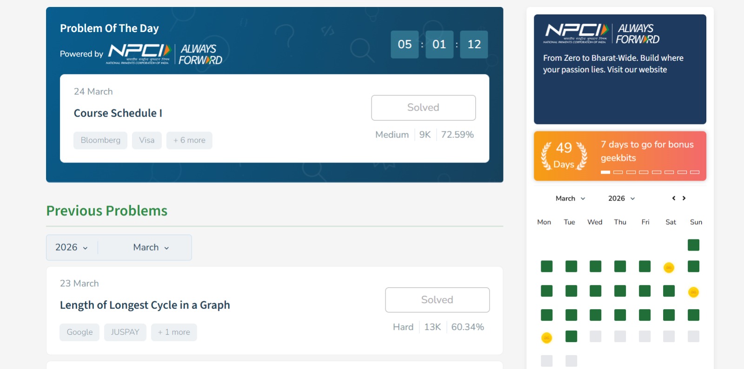Click the '7 days to go' streak text
This screenshot has width=744, height=369.
pyautogui.click(x=647, y=151)
